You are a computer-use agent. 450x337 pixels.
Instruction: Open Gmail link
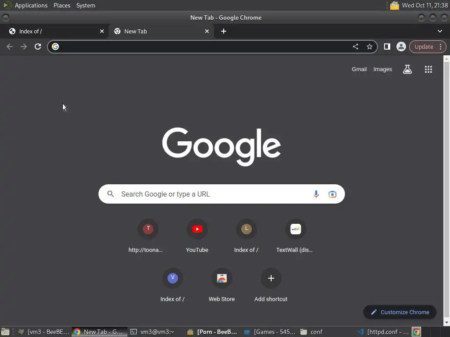359,69
